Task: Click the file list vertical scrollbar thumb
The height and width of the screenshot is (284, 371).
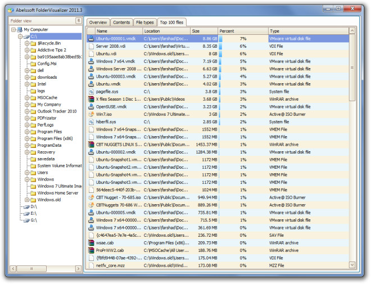Action: (x=352, y=67)
